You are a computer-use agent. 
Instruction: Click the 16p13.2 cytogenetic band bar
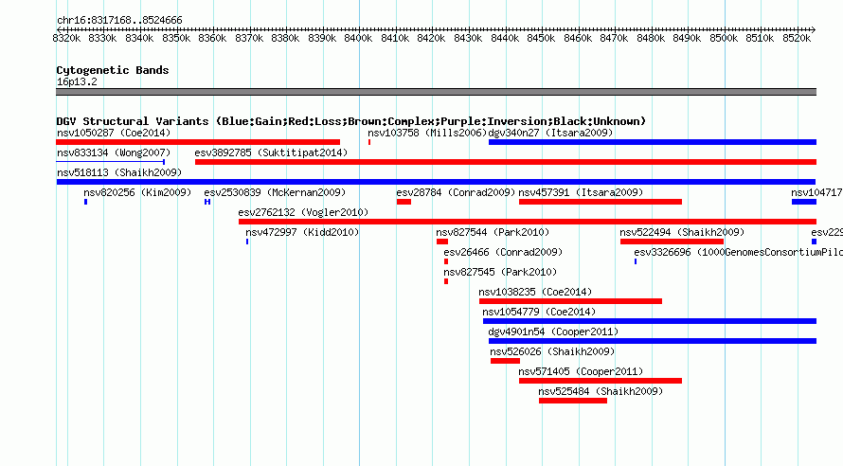pos(436,92)
